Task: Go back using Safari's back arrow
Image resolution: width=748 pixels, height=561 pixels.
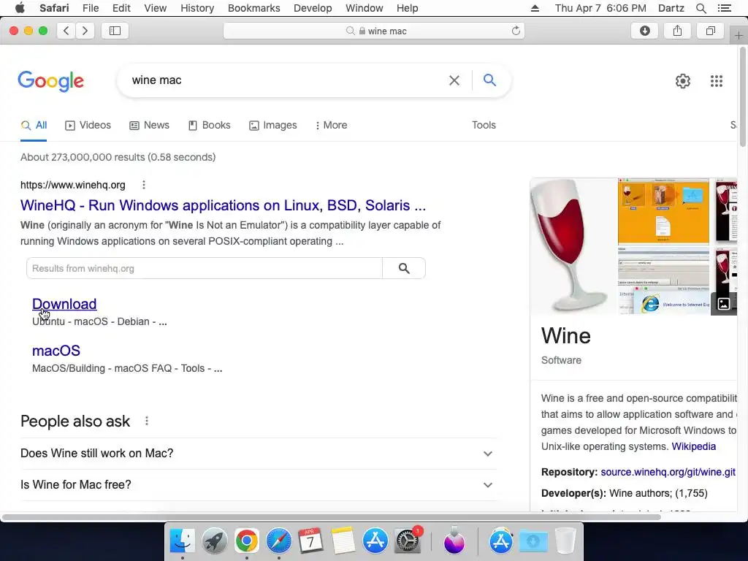Action: point(66,31)
